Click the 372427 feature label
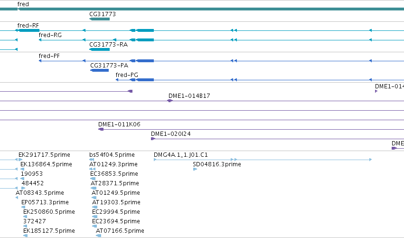The height and width of the screenshot is (238, 404). tap(35, 221)
